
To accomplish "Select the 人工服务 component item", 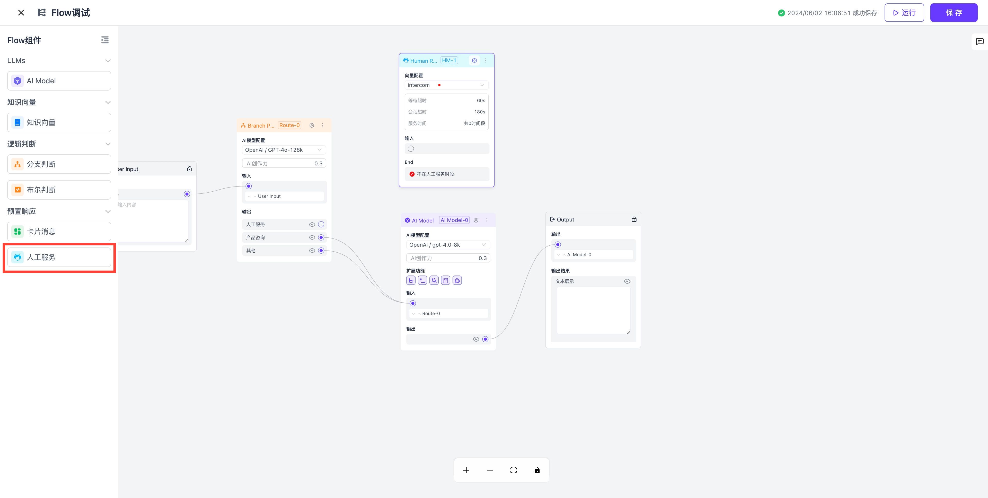I will (x=59, y=258).
